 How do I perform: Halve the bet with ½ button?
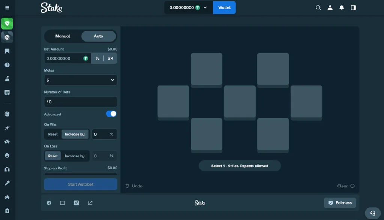[x=97, y=58]
